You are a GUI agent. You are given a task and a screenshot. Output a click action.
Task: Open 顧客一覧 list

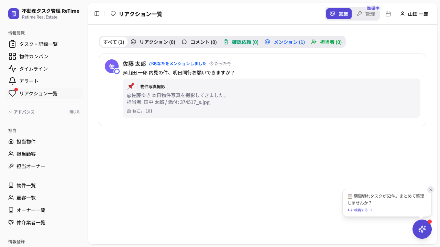44,198
